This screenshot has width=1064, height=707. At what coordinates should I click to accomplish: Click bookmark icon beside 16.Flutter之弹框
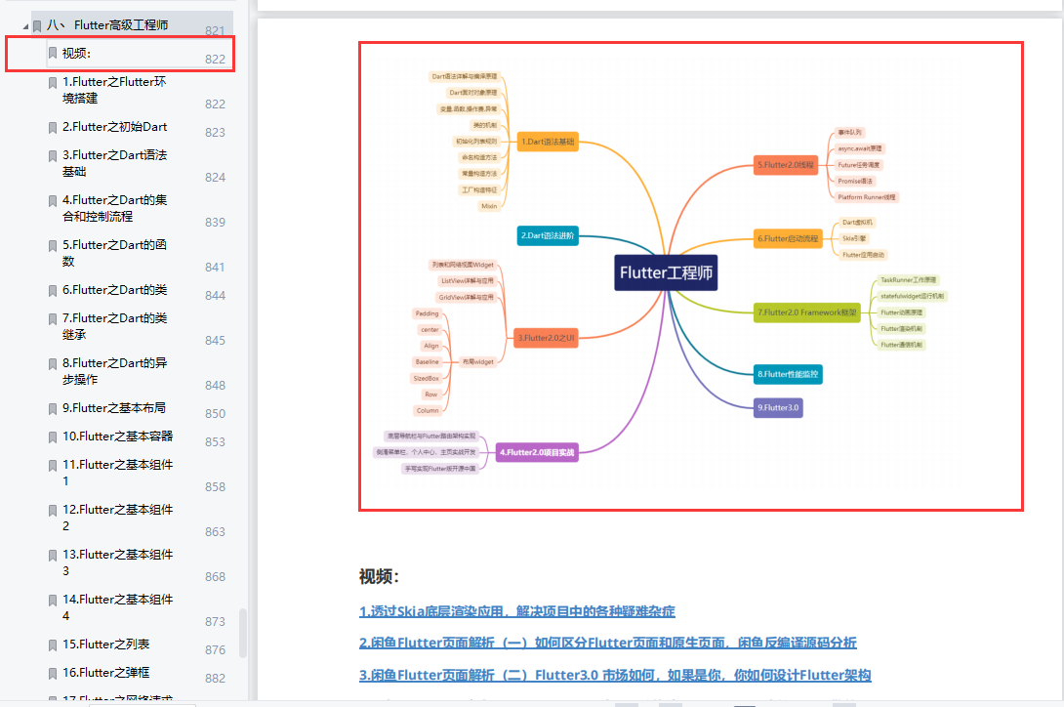click(x=53, y=673)
